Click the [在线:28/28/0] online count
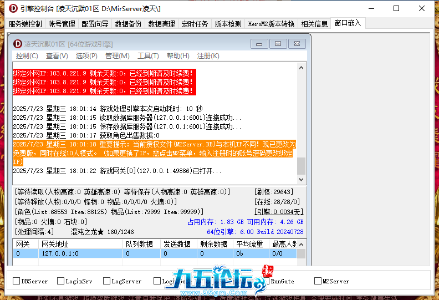 [x=277, y=202]
